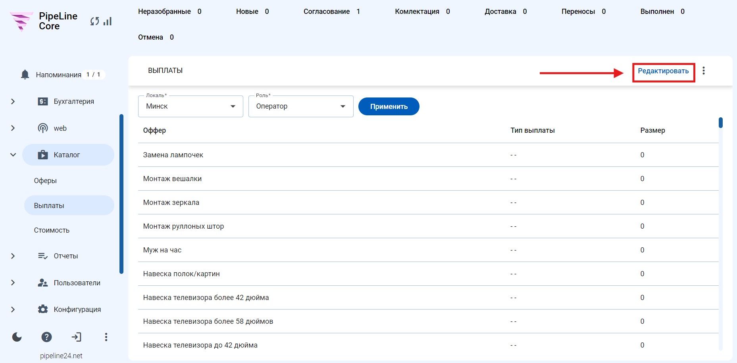Open the pipeline24.net link
The height and width of the screenshot is (363, 737).
(x=61, y=356)
